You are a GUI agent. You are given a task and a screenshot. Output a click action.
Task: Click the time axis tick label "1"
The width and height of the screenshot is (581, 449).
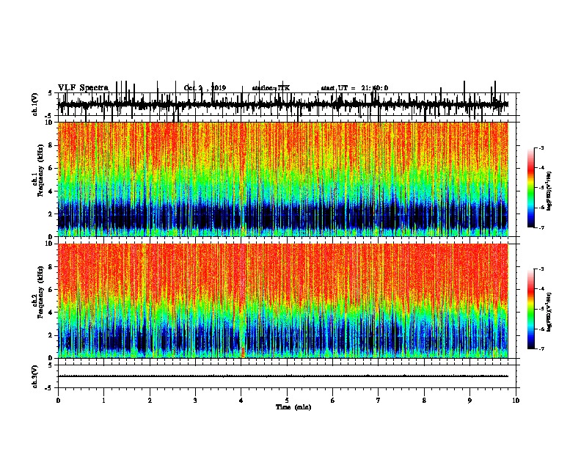pyautogui.click(x=103, y=401)
